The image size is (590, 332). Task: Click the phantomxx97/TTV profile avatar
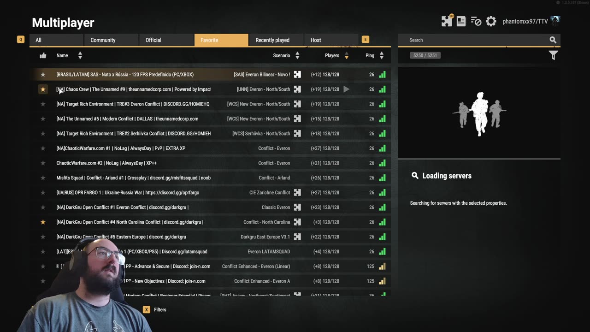tap(555, 21)
